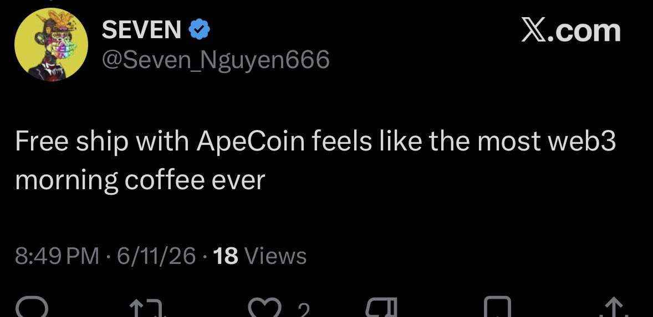This screenshot has height=317, width=653.
Task: Click the 6/11/26 date
Action: [x=156, y=256]
